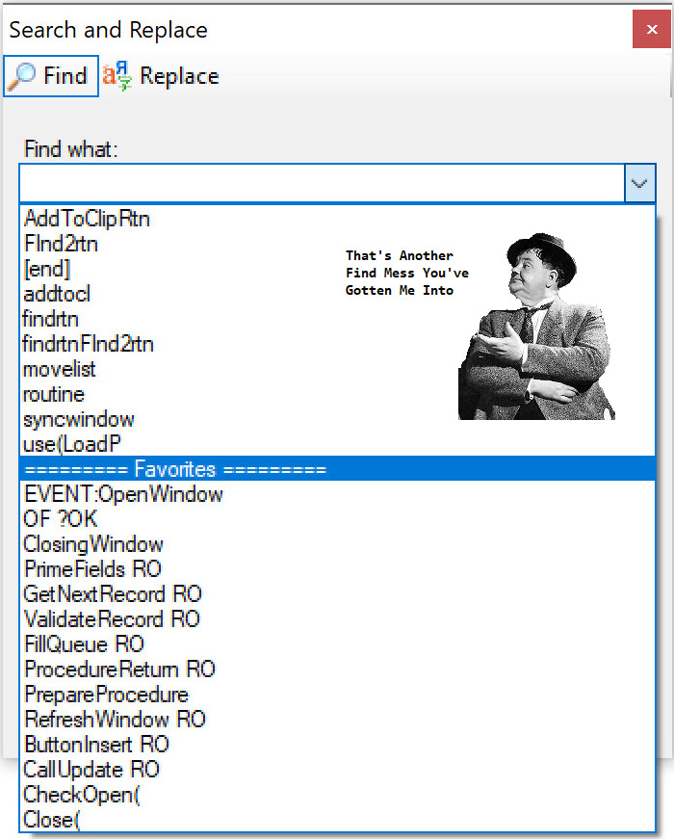Viewport: 674px width, 840px height.
Task: Select AddToClipRtn from the history list
Action: tap(87, 219)
